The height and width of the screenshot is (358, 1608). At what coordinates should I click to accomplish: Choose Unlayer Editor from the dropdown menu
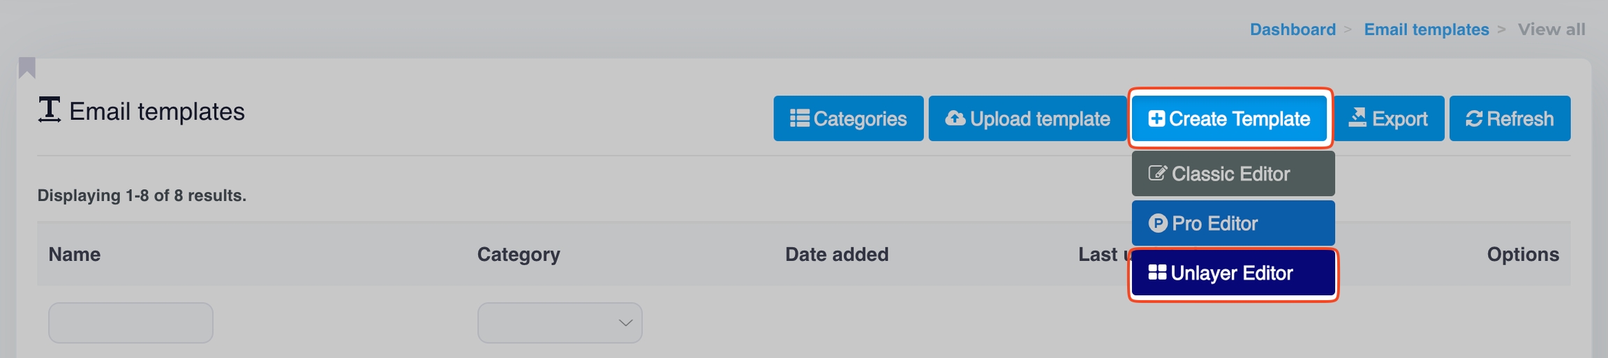pos(1233,274)
